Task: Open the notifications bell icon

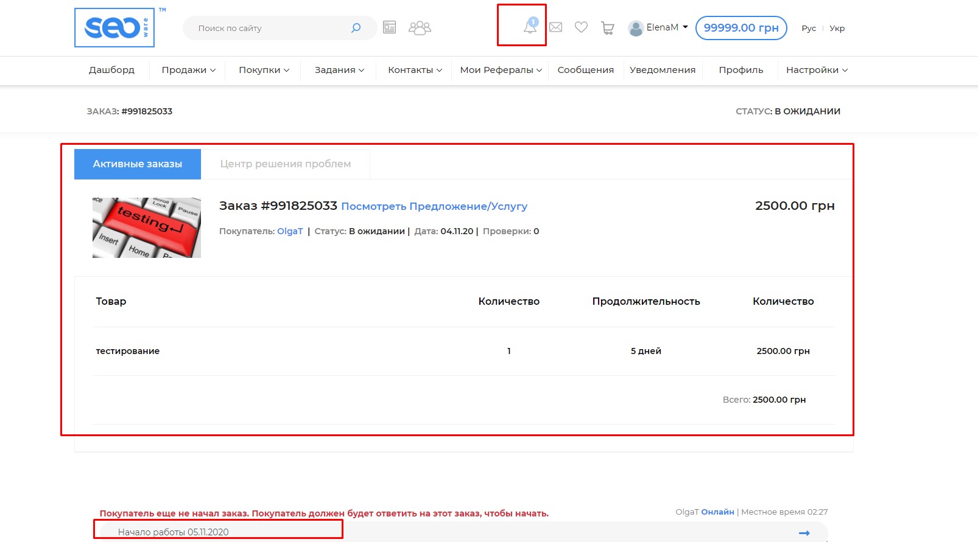Action: (530, 27)
